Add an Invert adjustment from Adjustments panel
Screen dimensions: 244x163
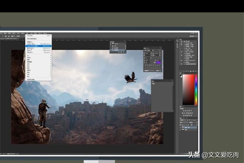click(x=183, y=115)
